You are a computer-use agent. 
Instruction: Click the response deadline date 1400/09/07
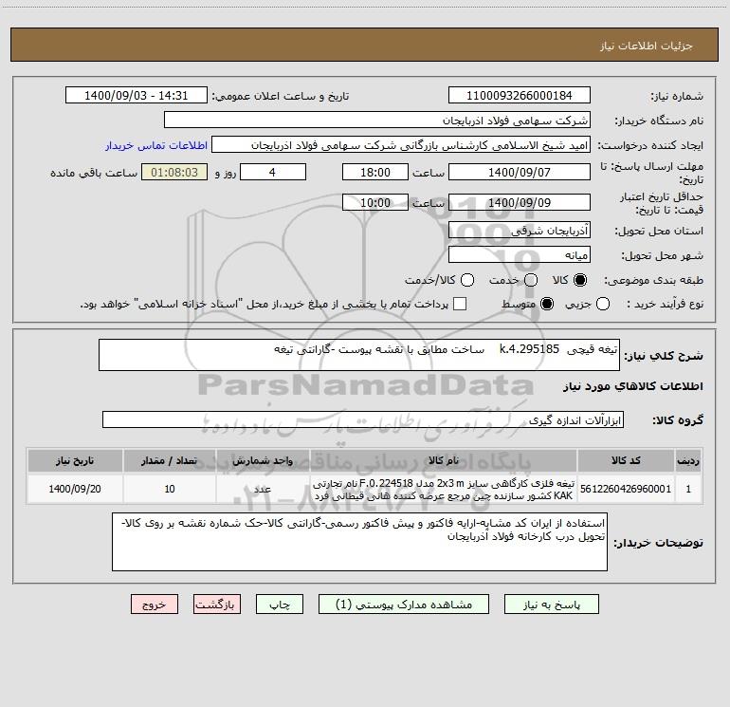pyautogui.click(x=520, y=173)
